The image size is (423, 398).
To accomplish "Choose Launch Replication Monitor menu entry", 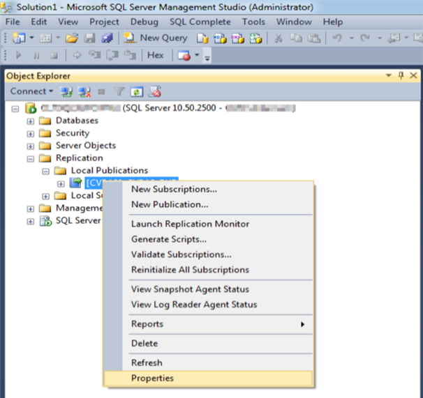I will pos(208,224).
